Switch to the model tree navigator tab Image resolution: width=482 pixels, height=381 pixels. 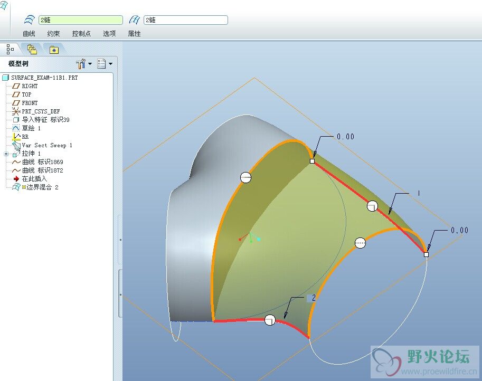(10, 49)
